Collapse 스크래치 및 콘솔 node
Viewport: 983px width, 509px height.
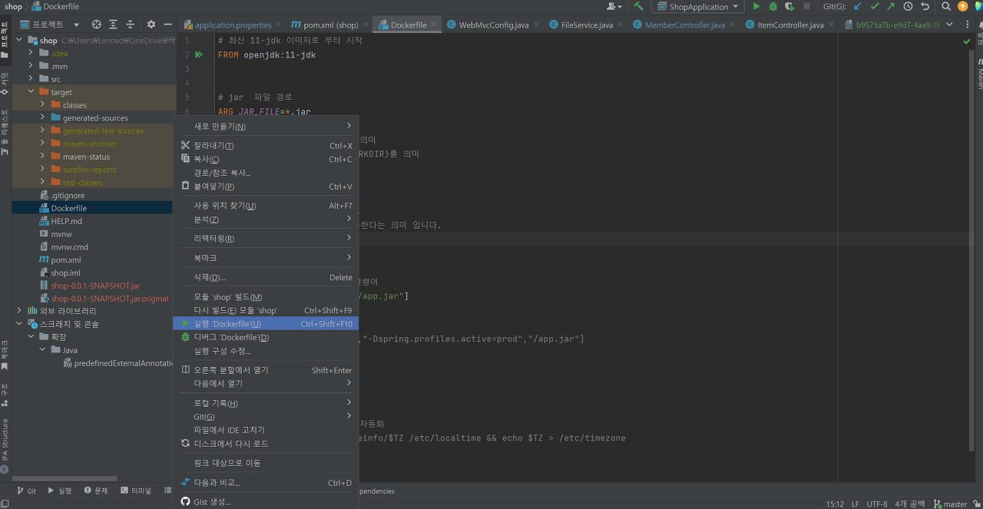pyautogui.click(x=20, y=324)
